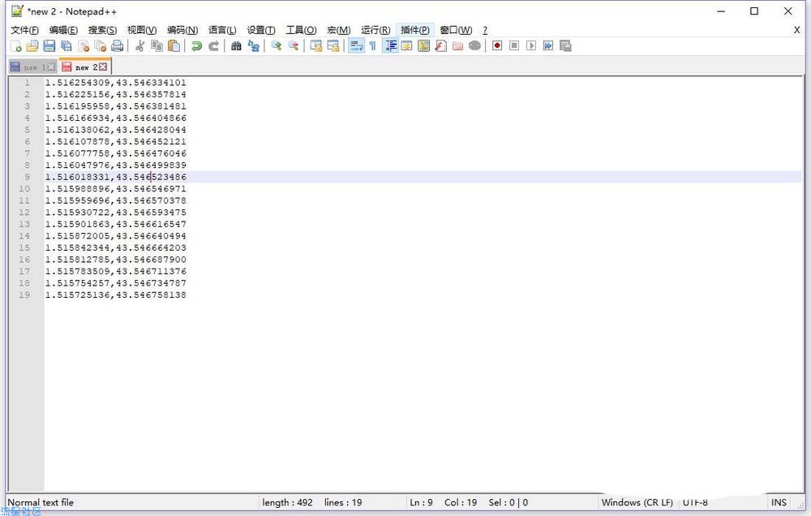Toggle synchronize vertical scrolling
This screenshot has height=516, width=811.
[316, 46]
